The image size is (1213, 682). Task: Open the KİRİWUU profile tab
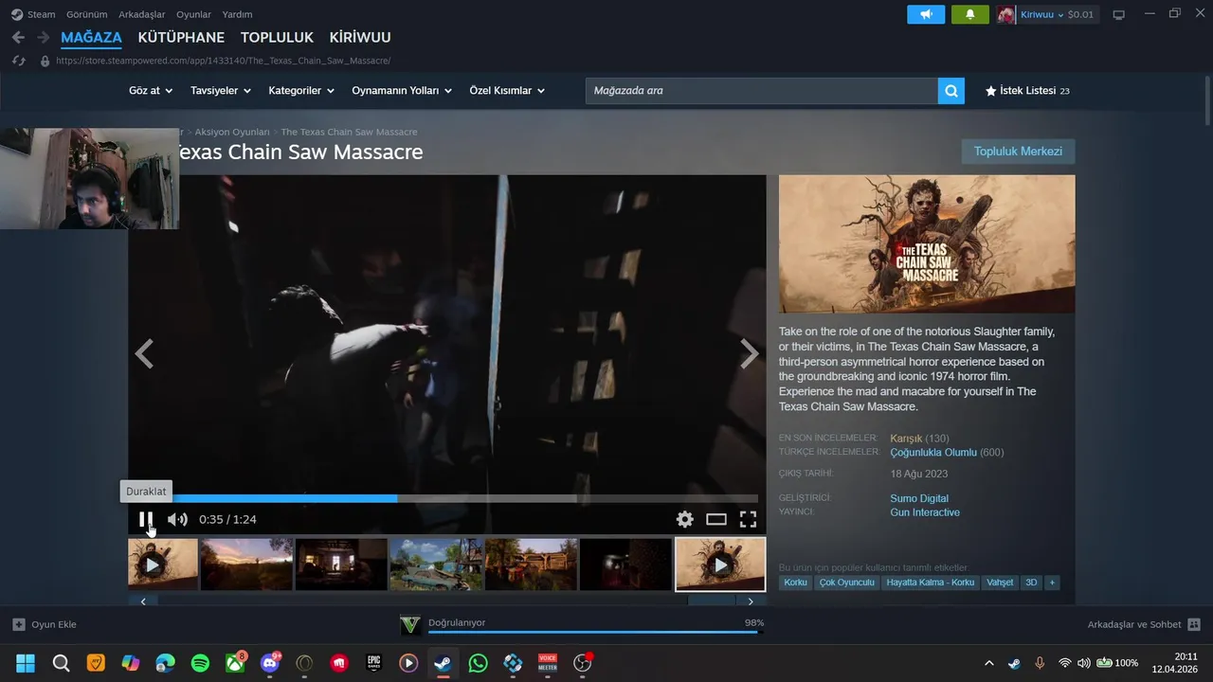coord(360,38)
